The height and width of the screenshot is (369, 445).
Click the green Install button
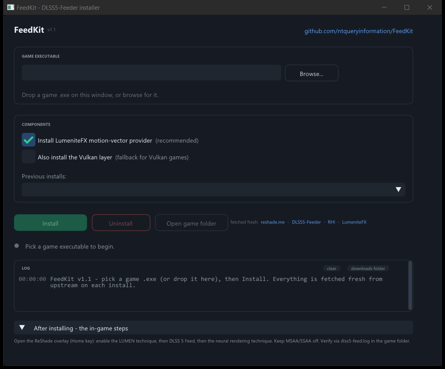(x=51, y=223)
